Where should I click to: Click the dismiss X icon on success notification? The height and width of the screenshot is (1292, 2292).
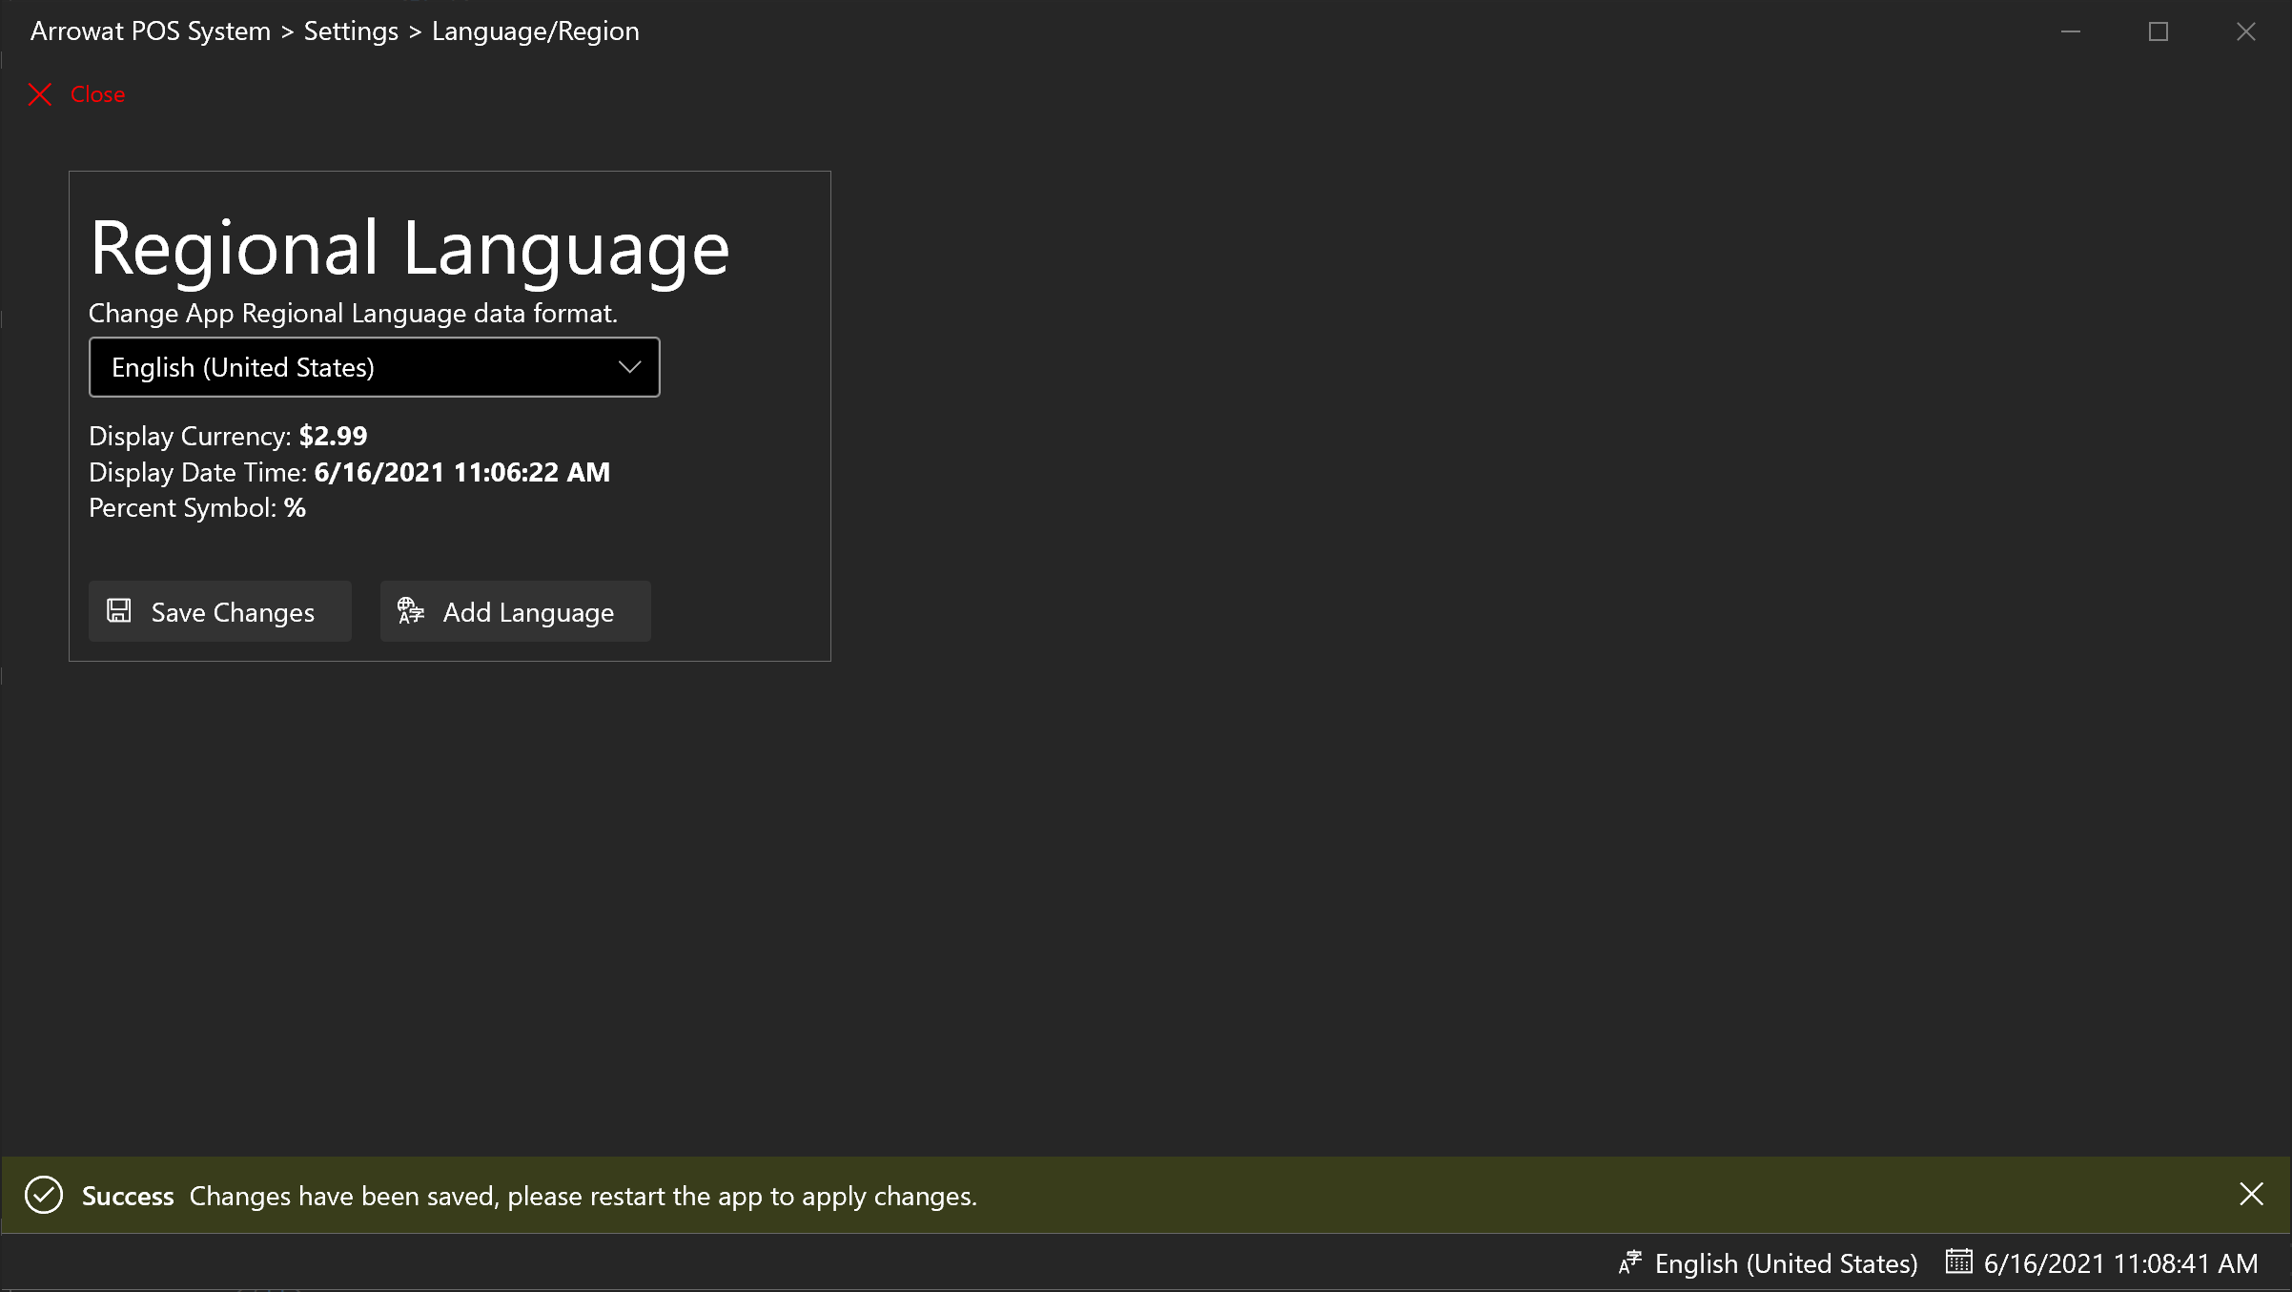2251,1195
